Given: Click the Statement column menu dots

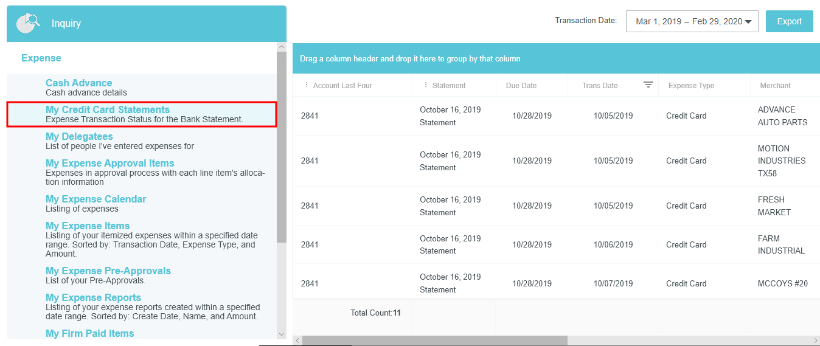Looking at the screenshot, I should click(x=426, y=85).
